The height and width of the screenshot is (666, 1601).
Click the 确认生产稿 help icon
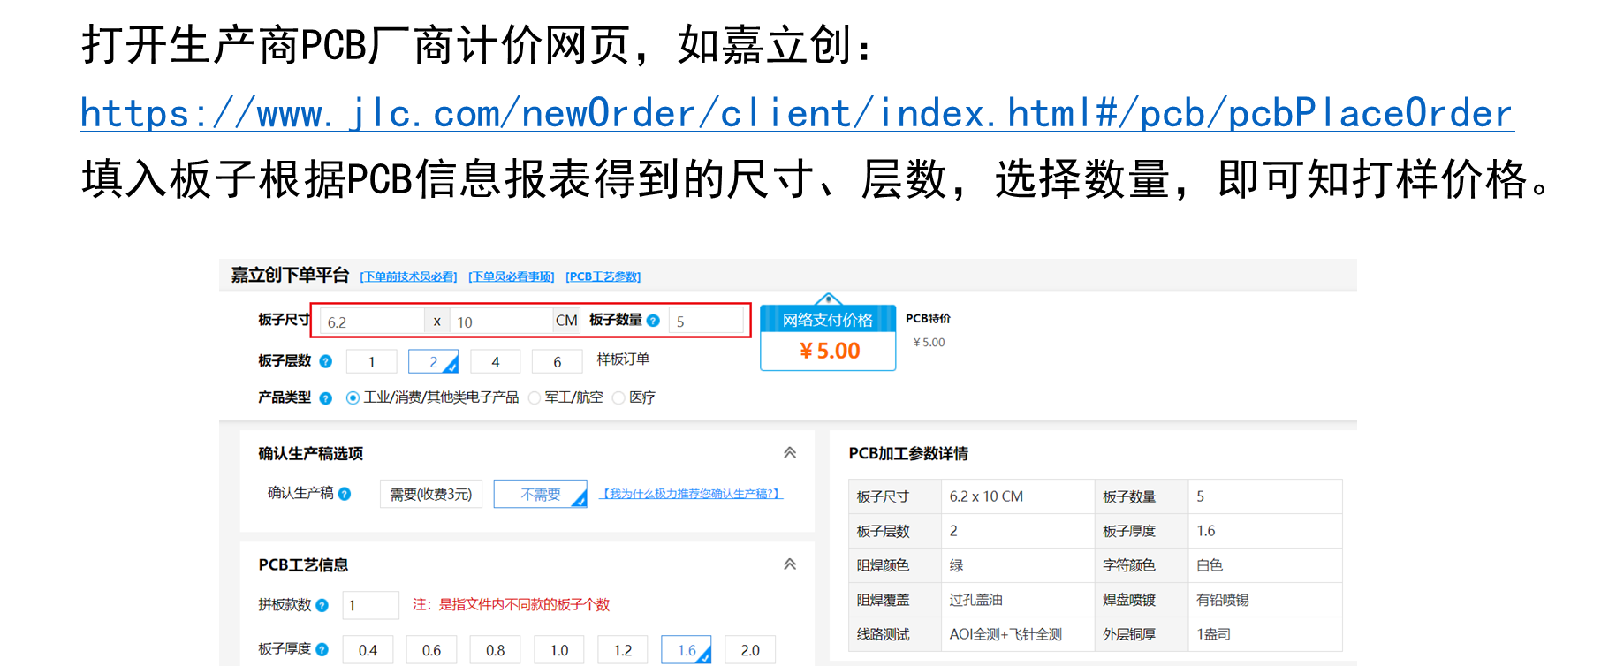click(345, 494)
